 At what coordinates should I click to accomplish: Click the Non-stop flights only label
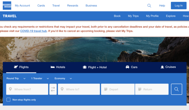point(24,100)
